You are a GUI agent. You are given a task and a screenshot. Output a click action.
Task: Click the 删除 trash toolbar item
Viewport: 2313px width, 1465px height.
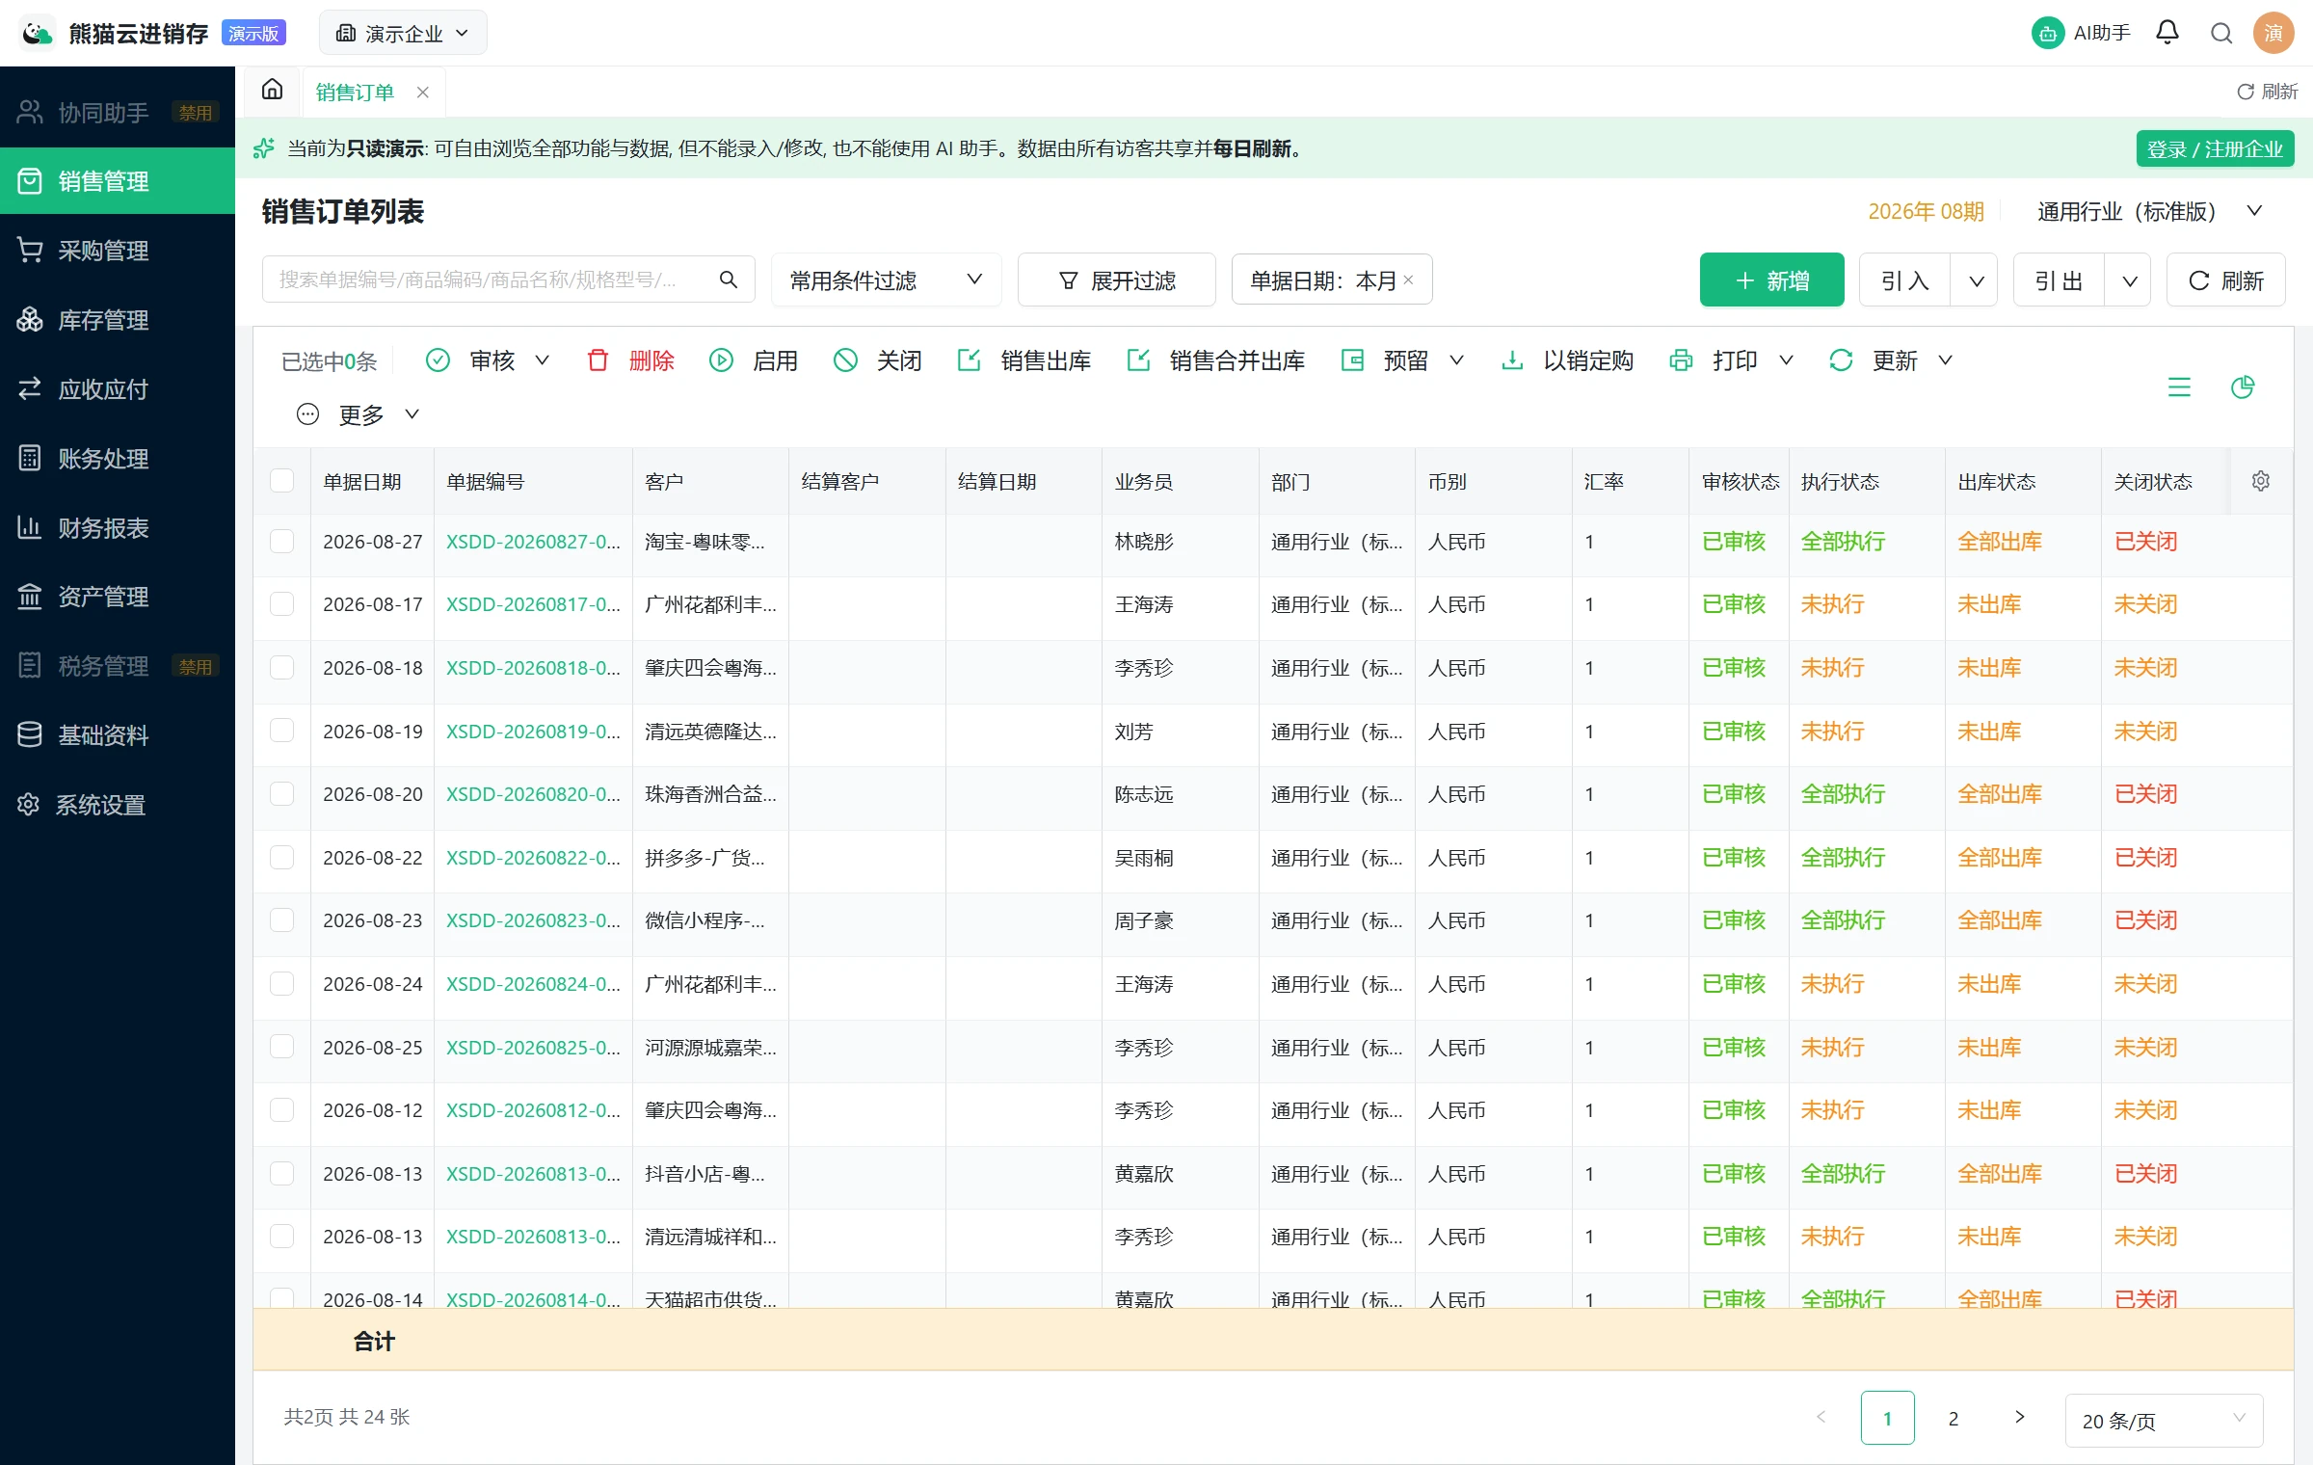click(630, 360)
